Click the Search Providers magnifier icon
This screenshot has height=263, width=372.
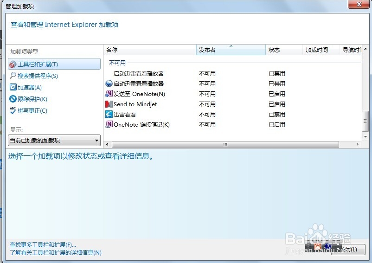[x=13, y=76]
